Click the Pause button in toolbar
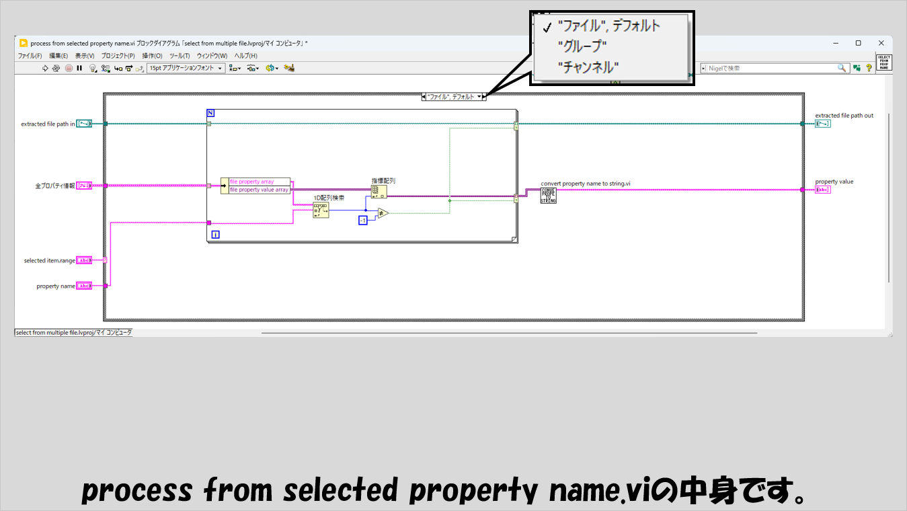 pos(79,68)
